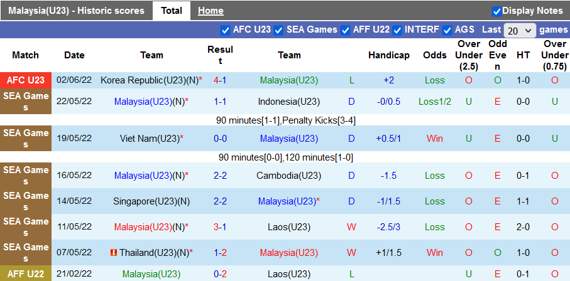This screenshot has width=570, height=281.
Task: Toggle the Display Notes checkbox
Action: point(496,11)
